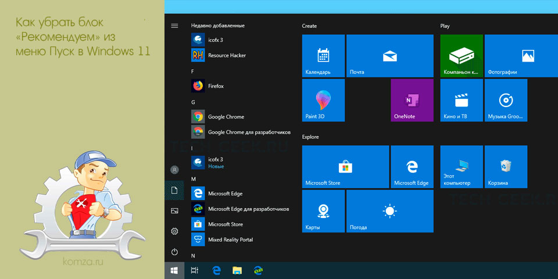The image size is (558, 279).
Task: Open the Погода tile
Action: click(x=390, y=211)
